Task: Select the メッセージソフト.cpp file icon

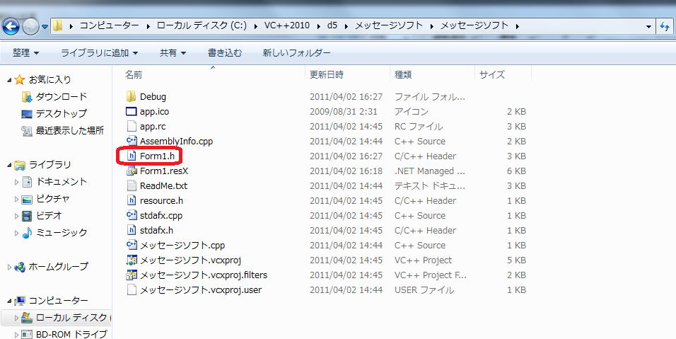Action: [x=132, y=245]
